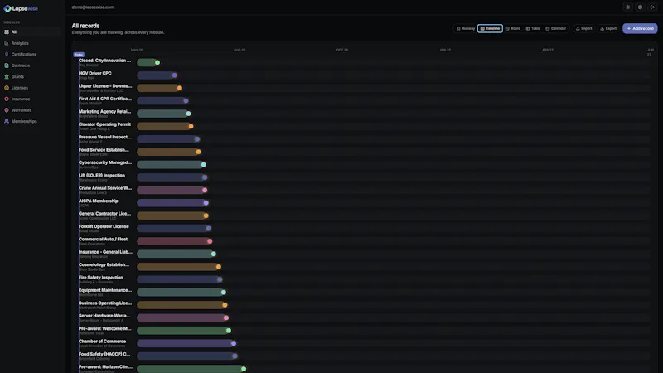
Task: Click the OCT 26 timeline month label
Action: 342,50
